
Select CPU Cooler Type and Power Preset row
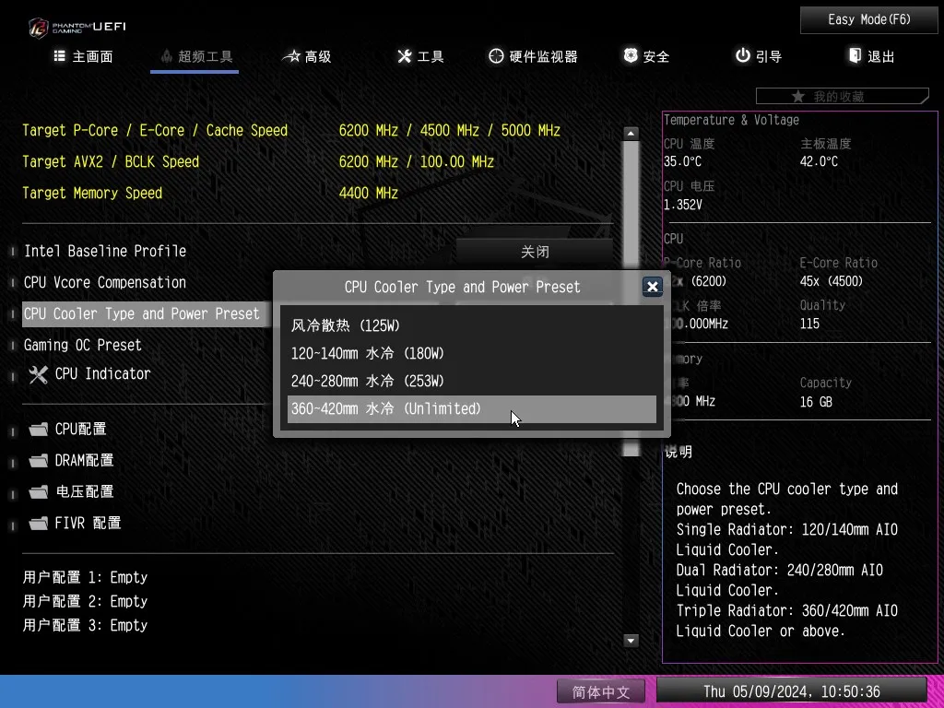tap(145, 314)
